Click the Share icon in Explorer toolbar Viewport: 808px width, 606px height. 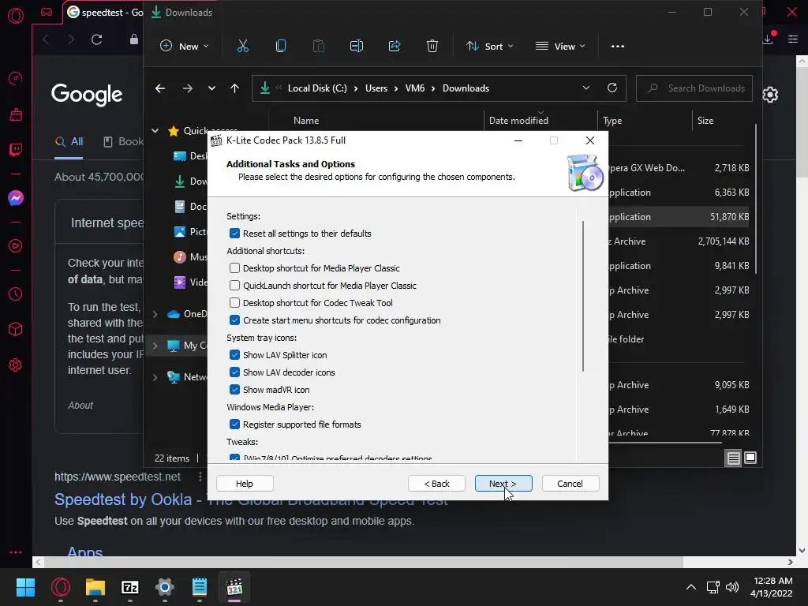395,47
